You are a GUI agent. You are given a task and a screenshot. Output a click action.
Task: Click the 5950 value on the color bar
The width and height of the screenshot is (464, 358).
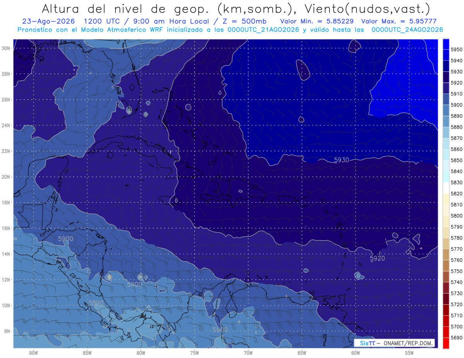click(457, 49)
